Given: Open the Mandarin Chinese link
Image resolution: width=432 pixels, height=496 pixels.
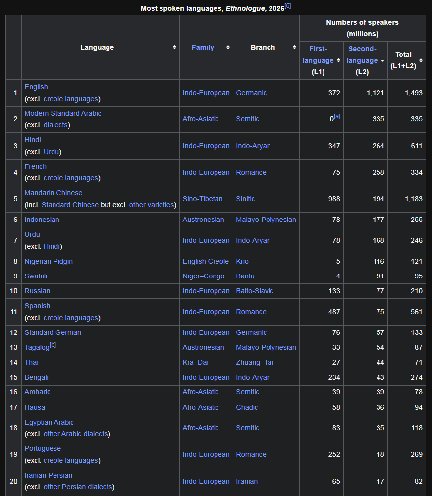Looking at the screenshot, I should tap(53, 193).
